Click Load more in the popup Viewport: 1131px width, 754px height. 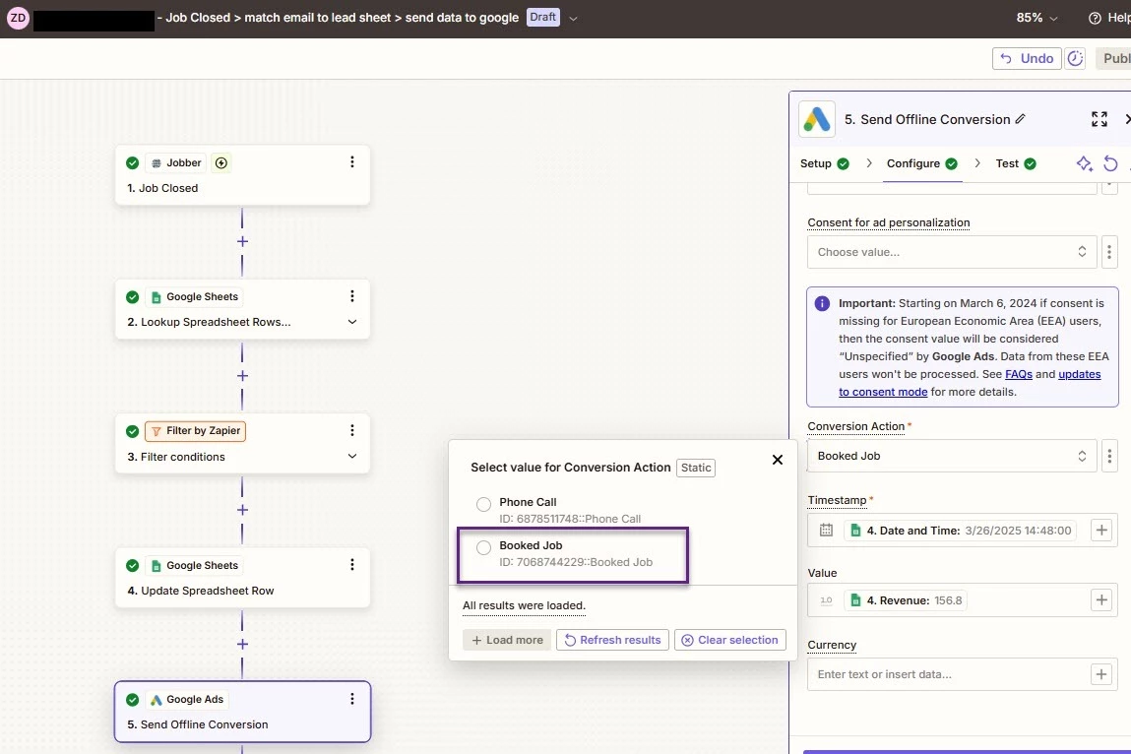click(507, 640)
